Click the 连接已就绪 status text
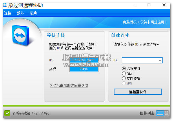 (x=31, y=113)
